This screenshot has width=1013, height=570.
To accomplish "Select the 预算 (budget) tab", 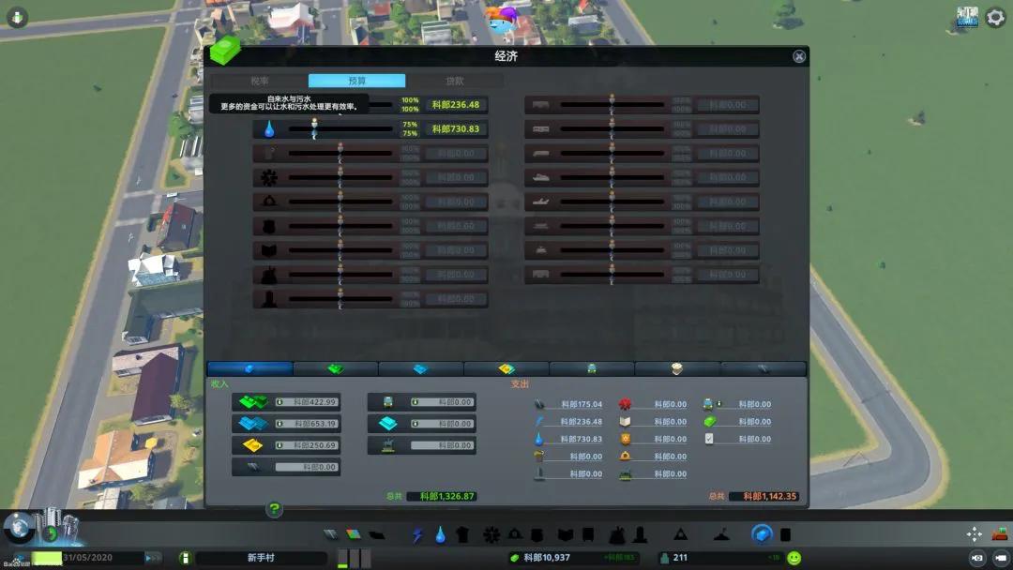I will coord(356,81).
